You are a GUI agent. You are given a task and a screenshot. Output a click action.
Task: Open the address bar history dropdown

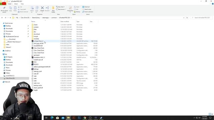point(184,18)
